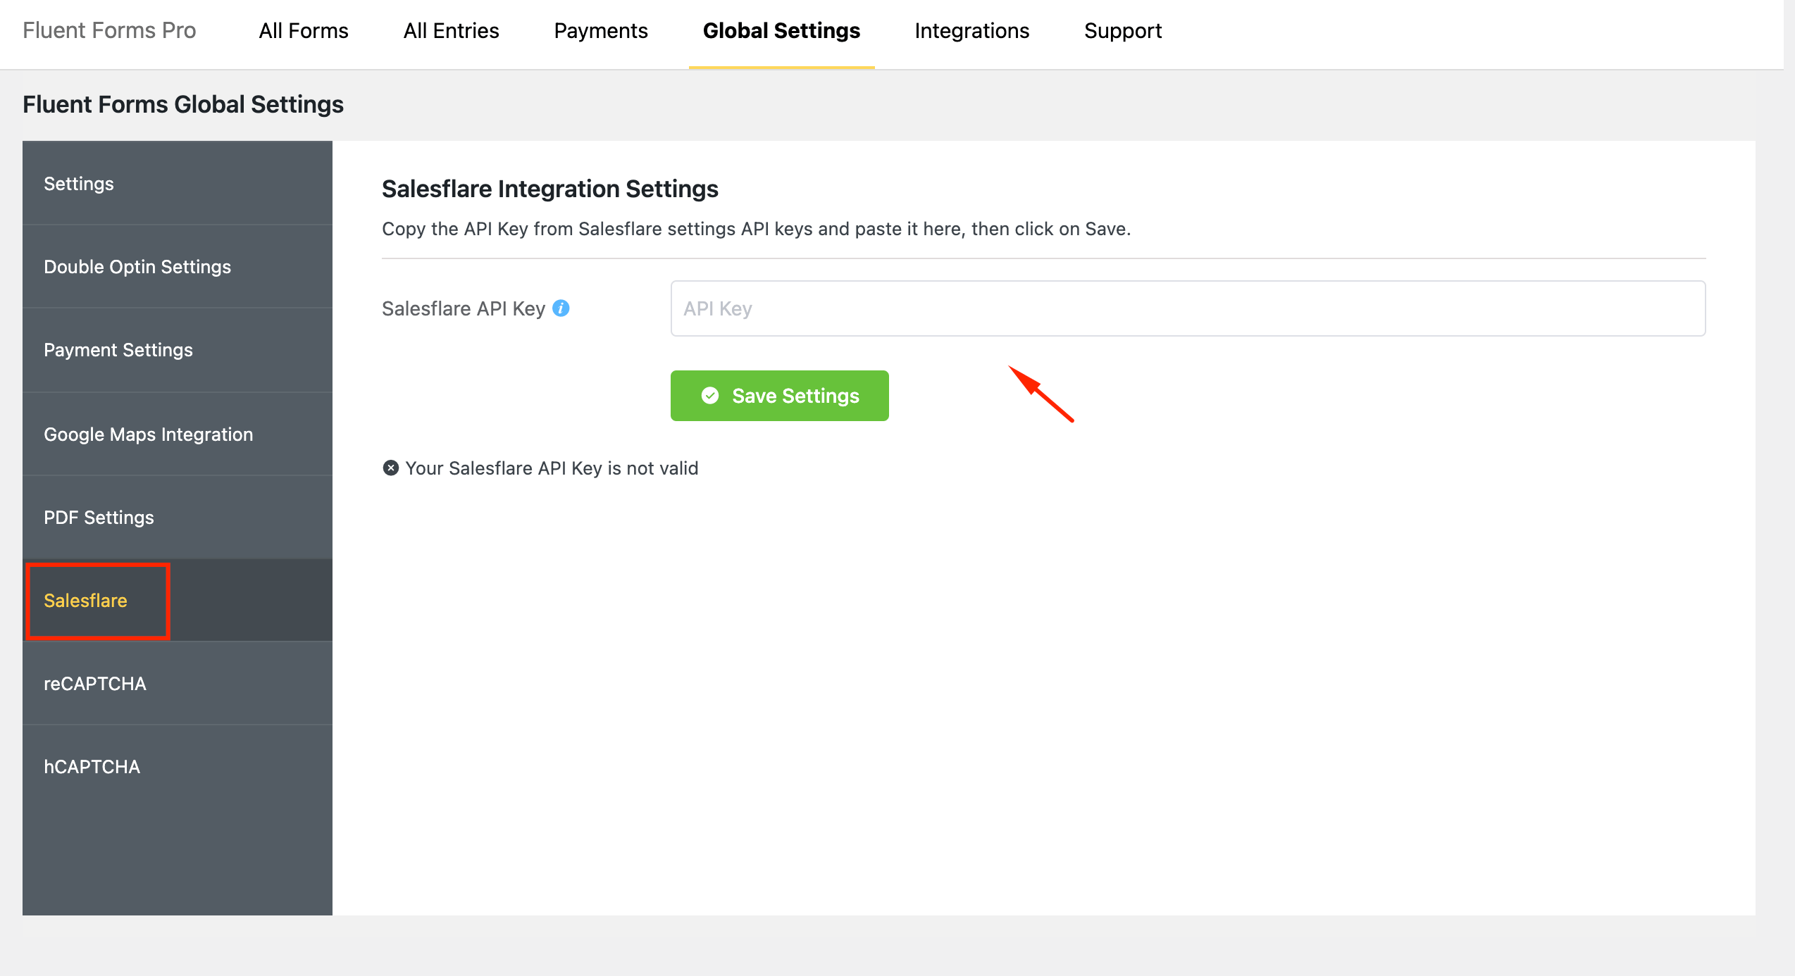Click the 'Salesflare API Key' field label
Screen dimensions: 1795x976
(x=464, y=308)
